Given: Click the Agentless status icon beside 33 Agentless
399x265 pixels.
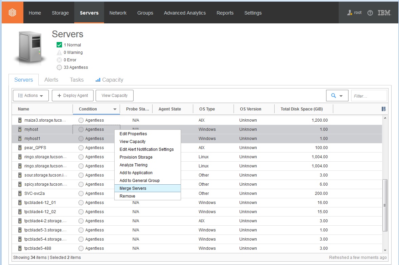Looking at the screenshot, I should (x=59, y=67).
